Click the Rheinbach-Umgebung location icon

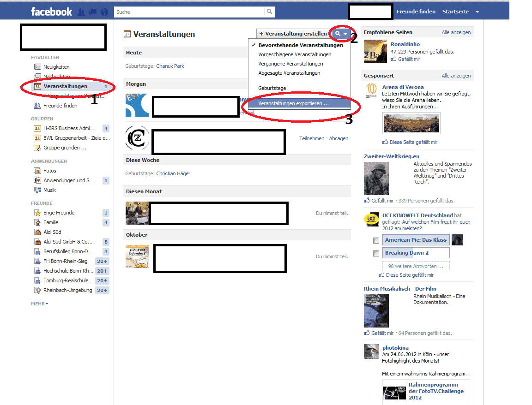click(37, 290)
